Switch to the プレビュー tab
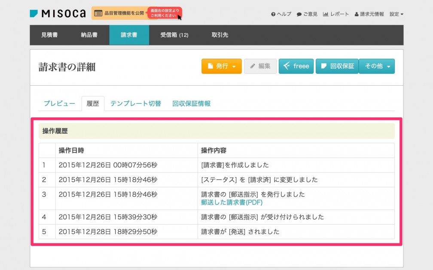Screen dimensions: 433x270 tap(59, 104)
